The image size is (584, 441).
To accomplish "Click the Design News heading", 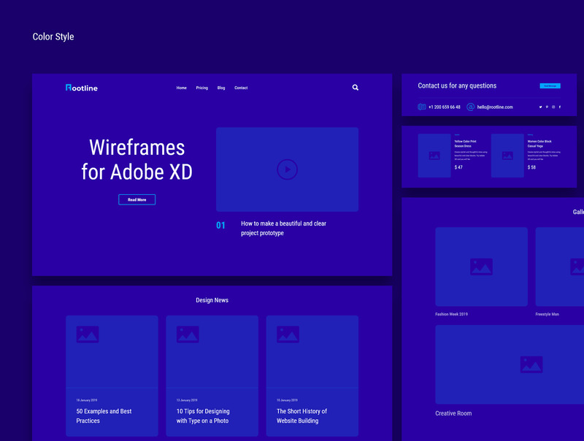I will point(212,300).
